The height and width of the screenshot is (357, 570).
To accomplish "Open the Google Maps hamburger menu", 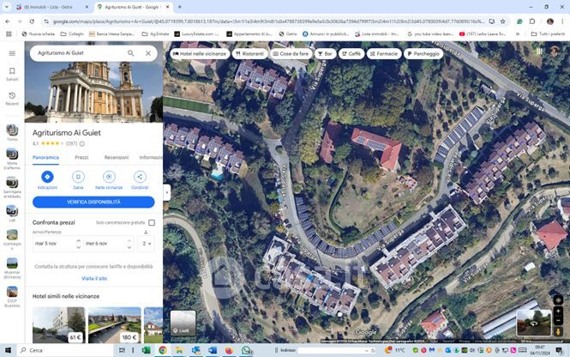I will click(12, 53).
